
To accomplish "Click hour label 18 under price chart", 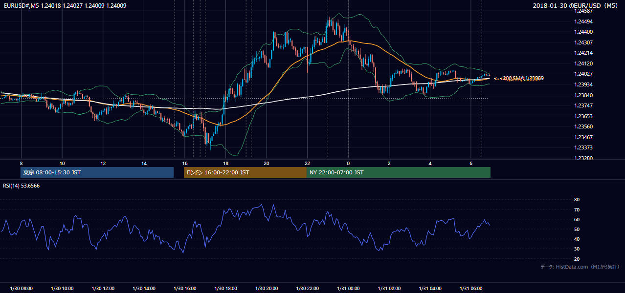I will 225,163.
